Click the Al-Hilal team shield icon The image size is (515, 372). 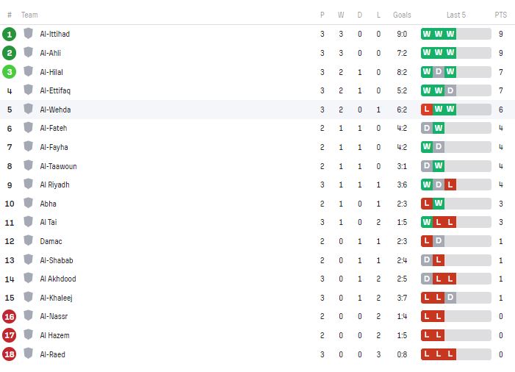[x=28, y=71]
